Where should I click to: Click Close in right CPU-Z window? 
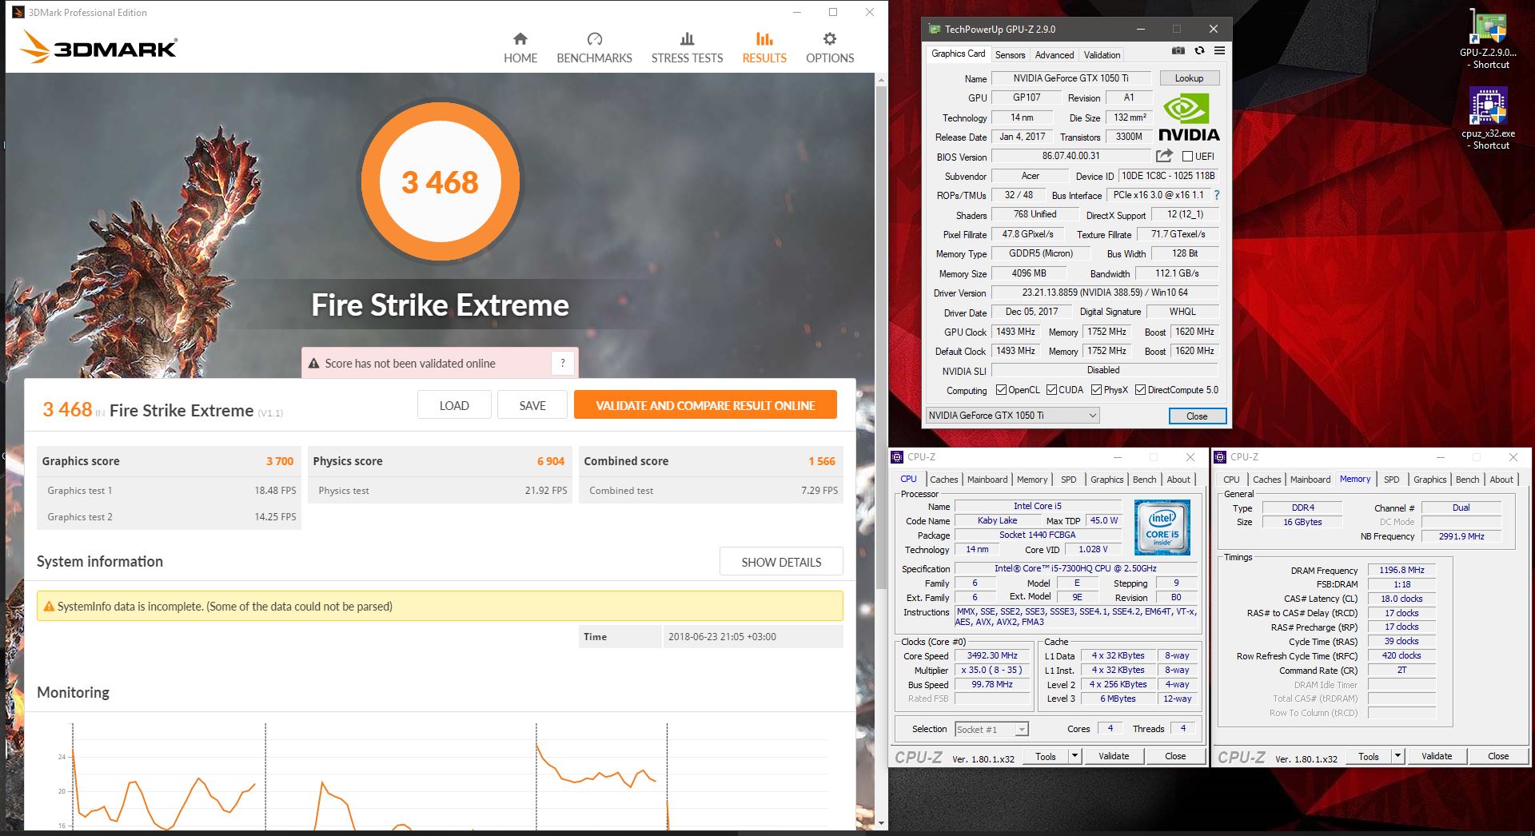pos(1498,756)
